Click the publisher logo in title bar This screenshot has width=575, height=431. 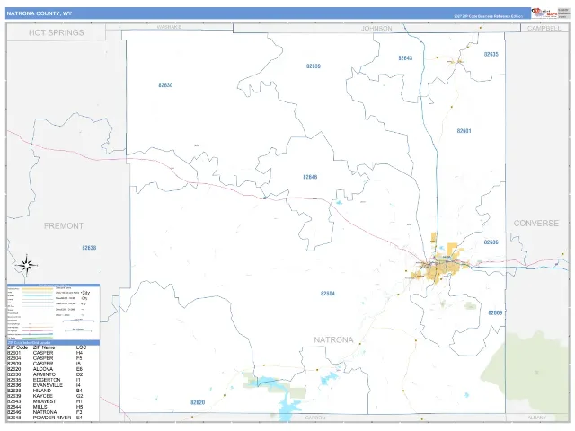tap(544, 13)
